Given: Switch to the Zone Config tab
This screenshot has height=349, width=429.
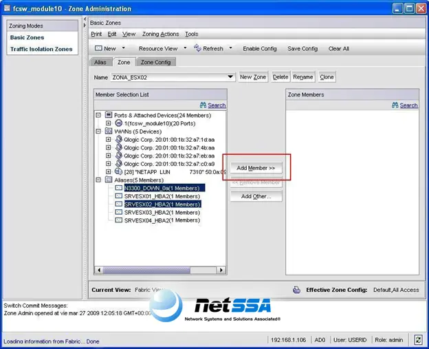Looking at the screenshot, I should (x=155, y=62).
